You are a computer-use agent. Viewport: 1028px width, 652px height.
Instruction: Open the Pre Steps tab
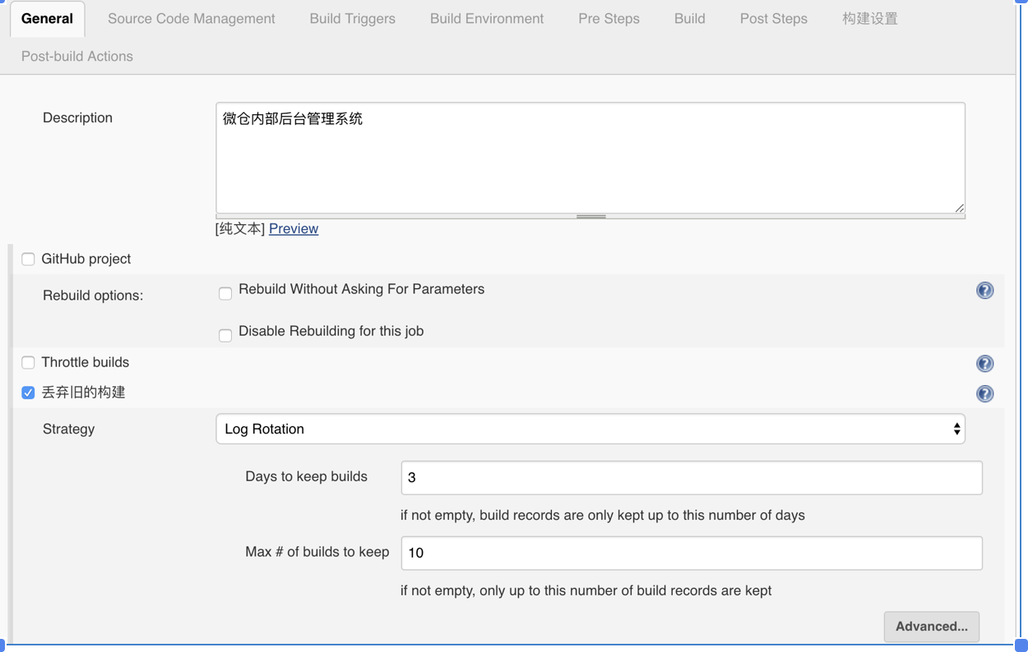pos(609,19)
